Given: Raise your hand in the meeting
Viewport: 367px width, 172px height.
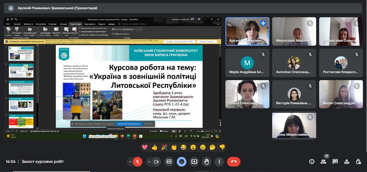Looking at the screenshot, I should click(x=207, y=162).
